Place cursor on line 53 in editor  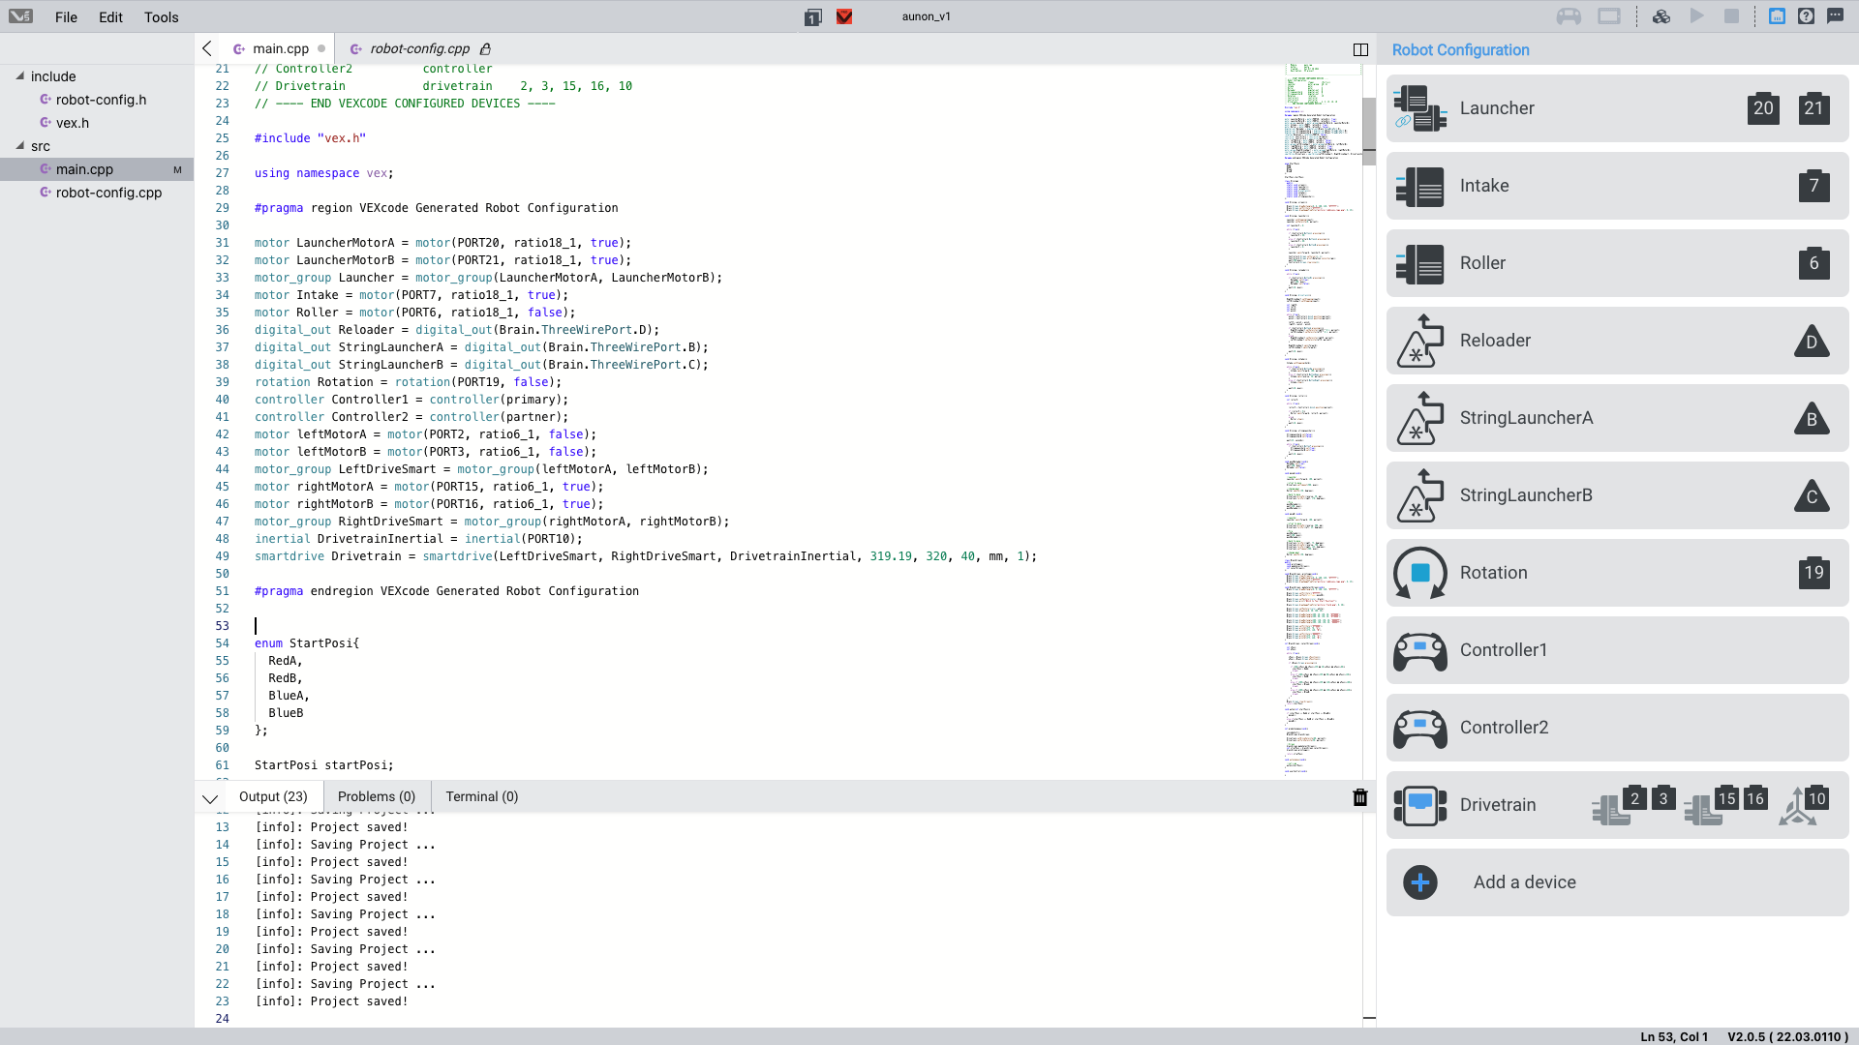click(765, 626)
